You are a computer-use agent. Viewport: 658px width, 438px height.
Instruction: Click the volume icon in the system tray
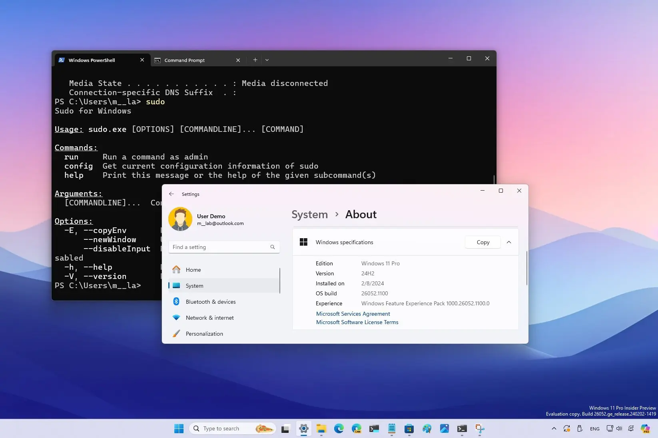point(619,428)
